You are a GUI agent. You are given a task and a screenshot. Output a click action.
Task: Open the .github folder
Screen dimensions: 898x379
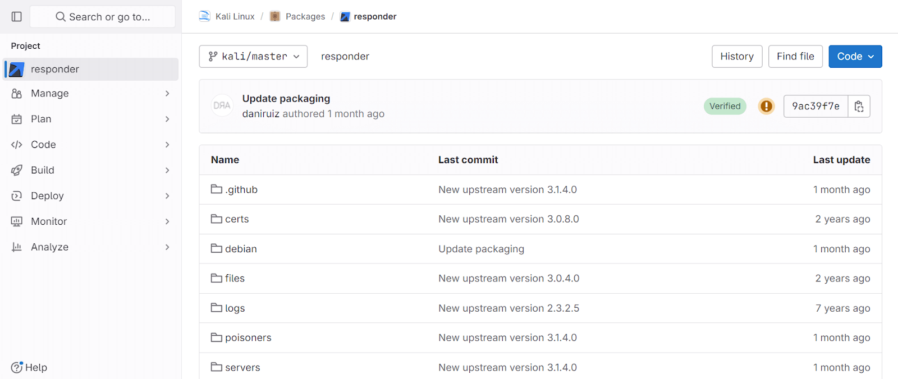[x=241, y=189]
